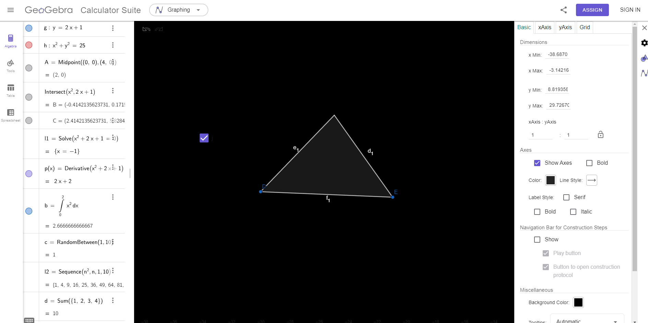Select the l1 = Solve row
648x323 pixels.
click(74, 145)
